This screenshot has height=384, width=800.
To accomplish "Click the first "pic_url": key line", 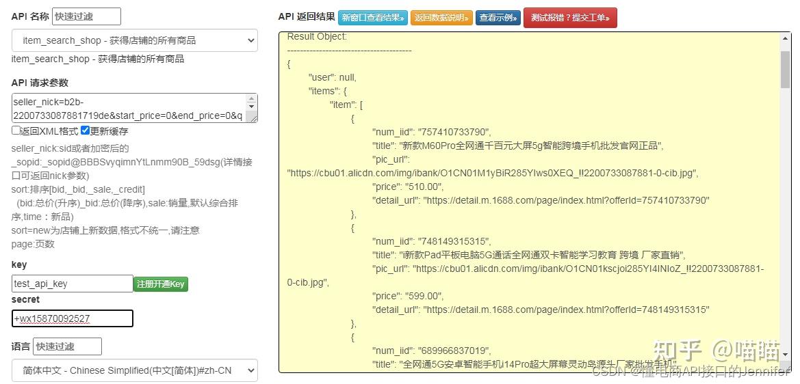I will tap(391, 159).
